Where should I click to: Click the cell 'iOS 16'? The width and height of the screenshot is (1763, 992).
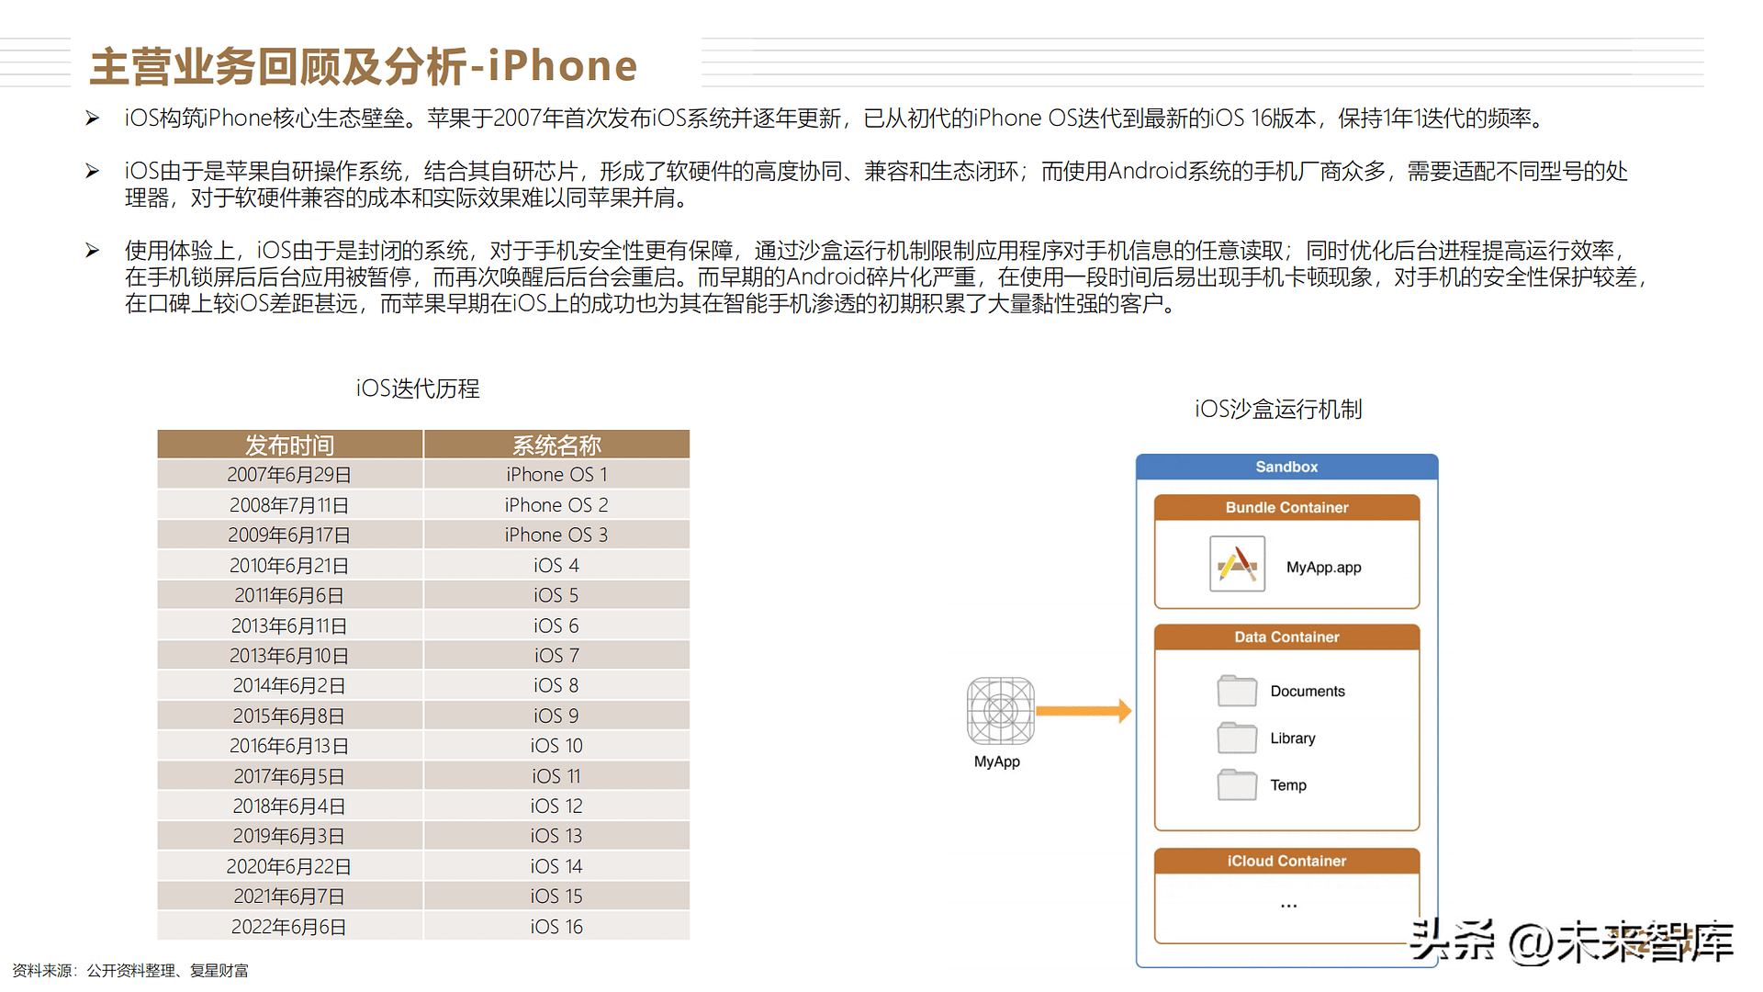(556, 927)
